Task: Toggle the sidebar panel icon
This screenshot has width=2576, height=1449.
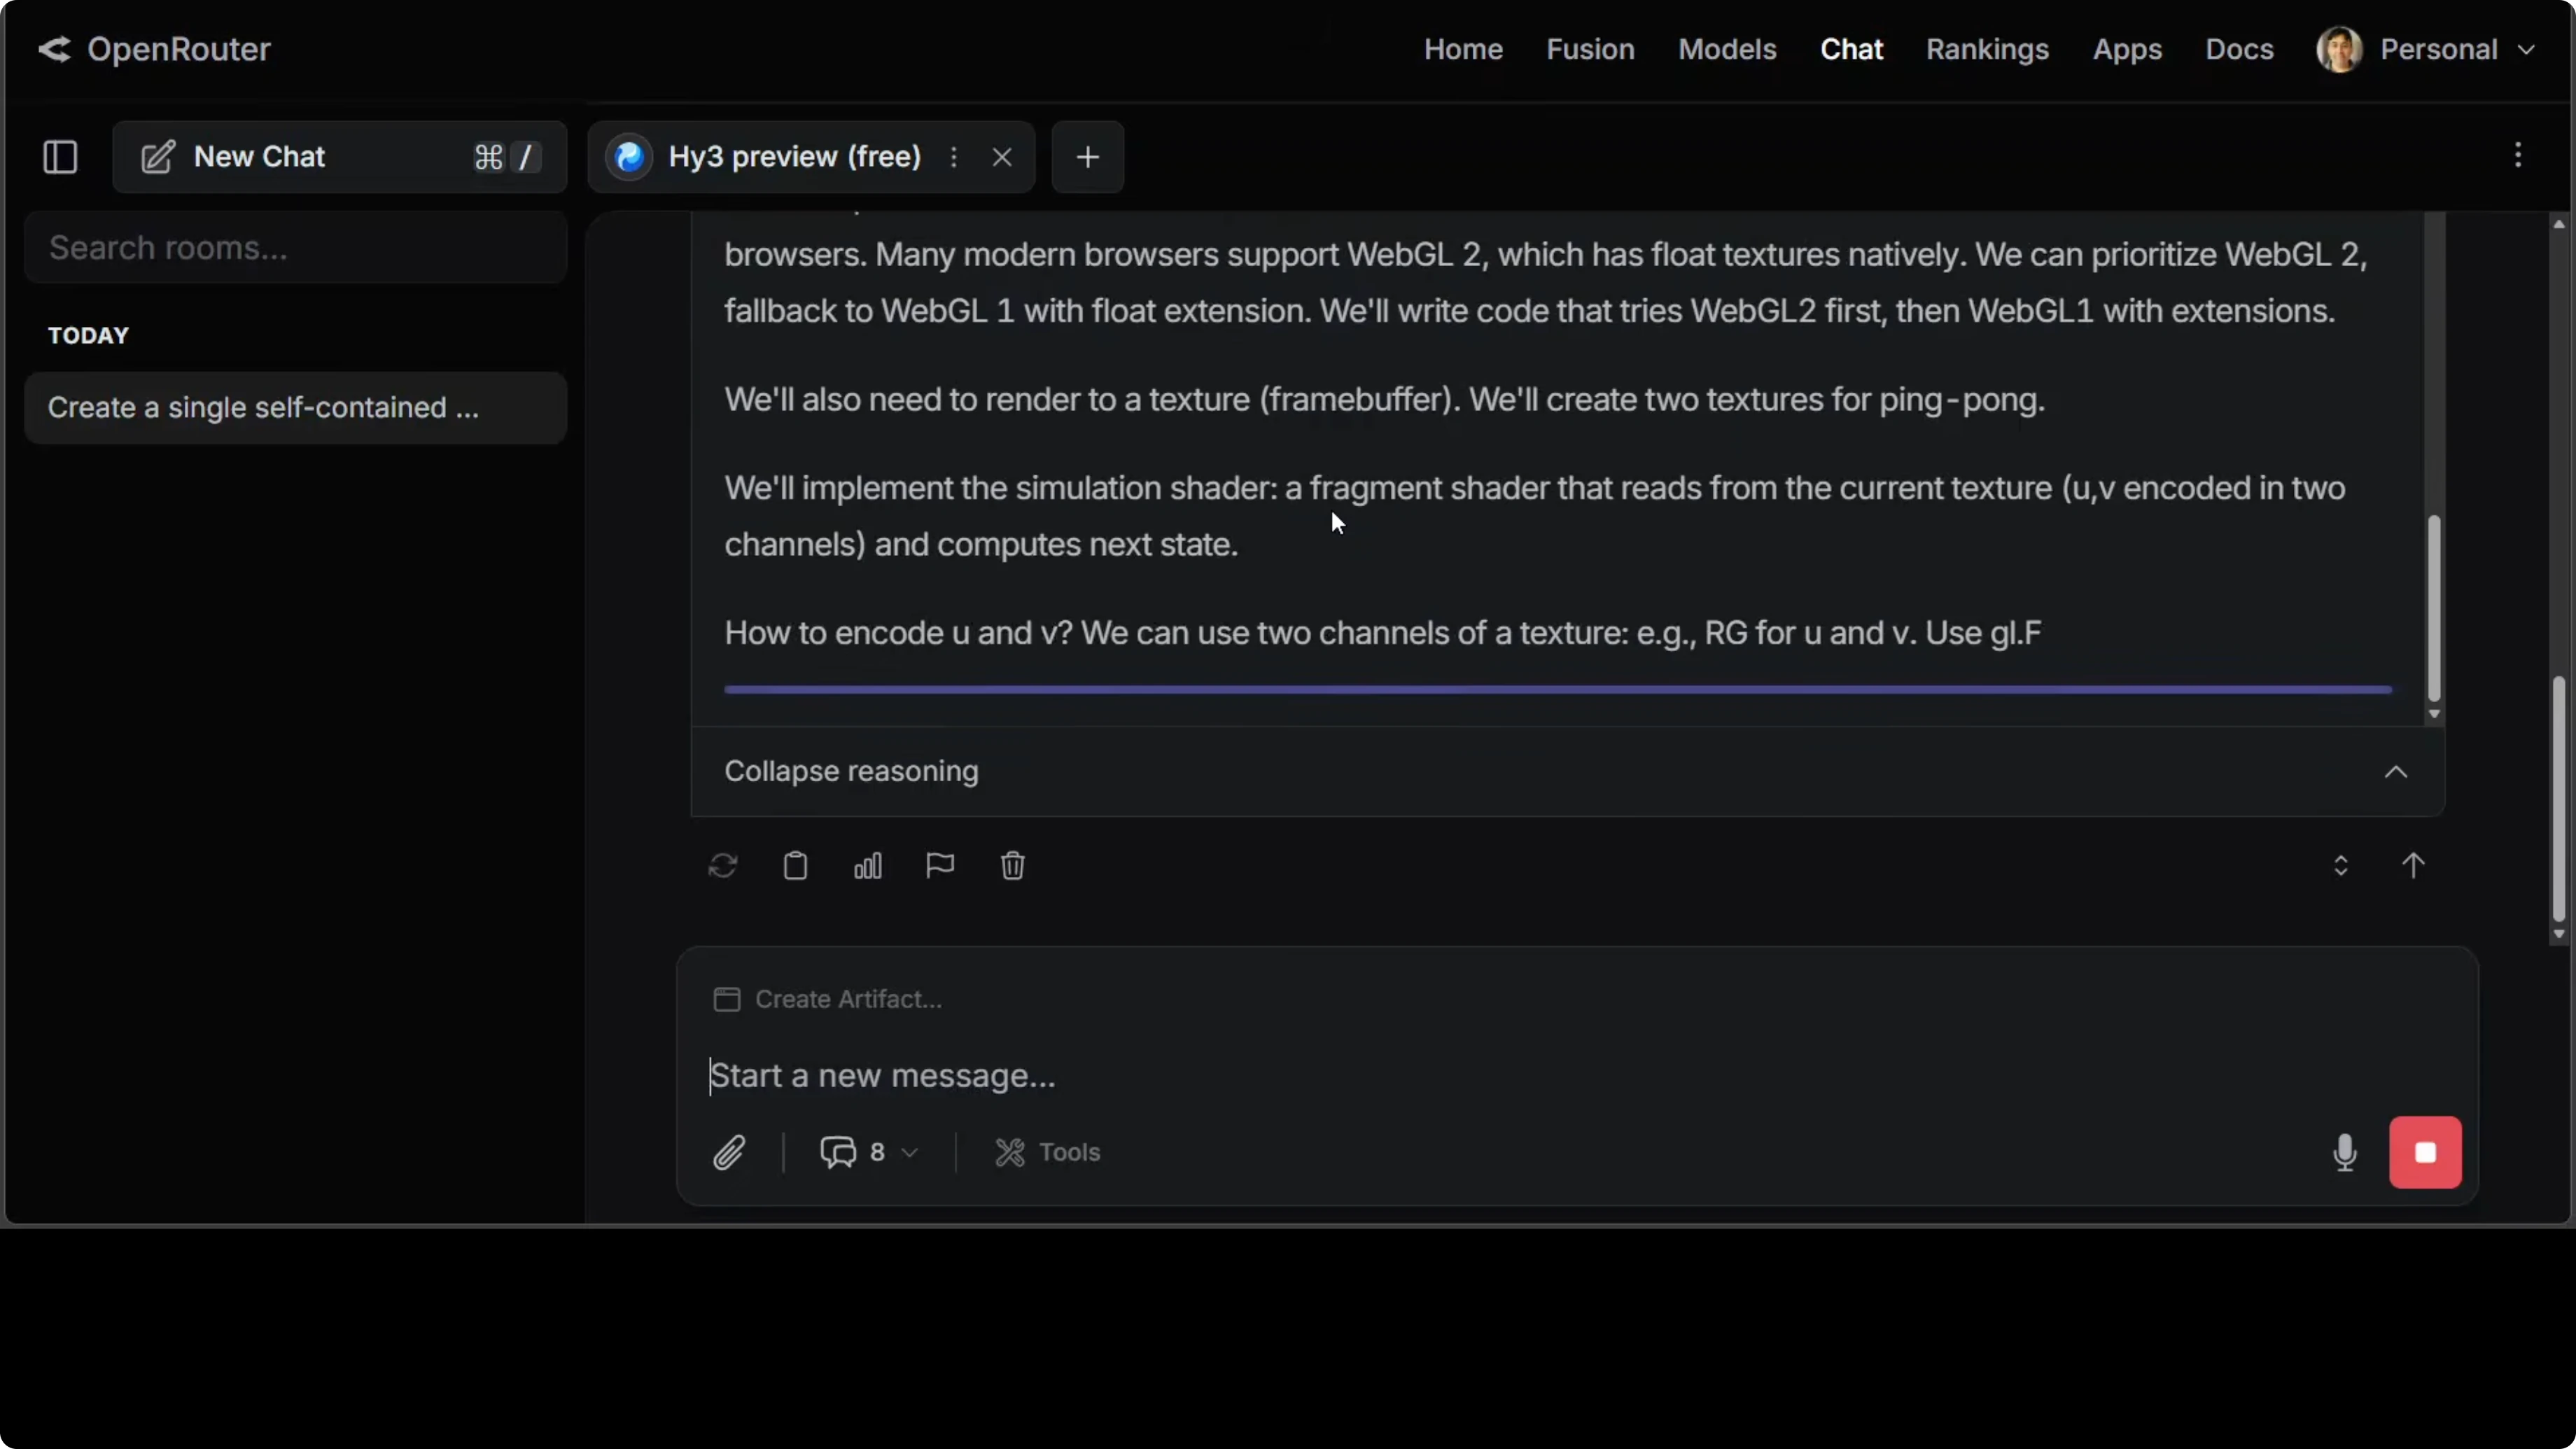Action: tap(60, 157)
